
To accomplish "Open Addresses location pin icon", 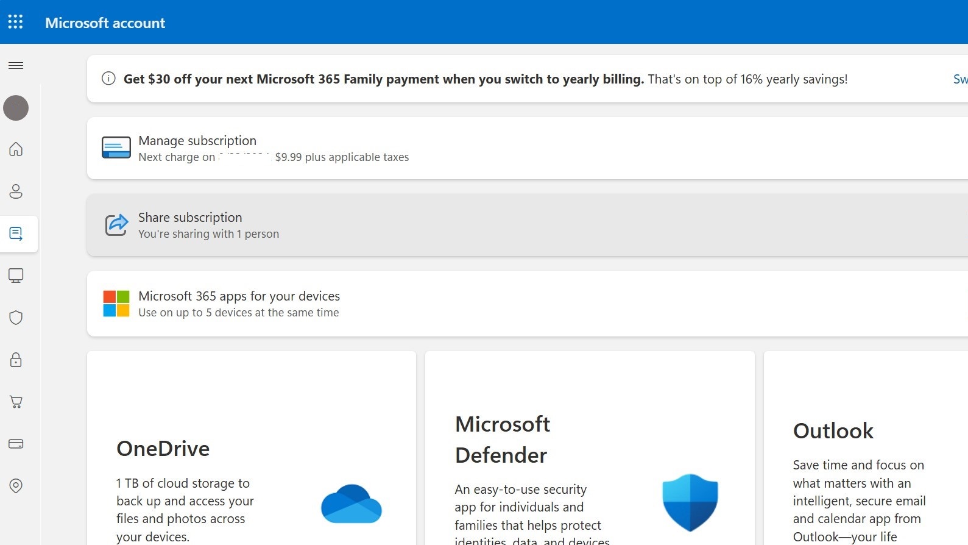I will [x=16, y=486].
